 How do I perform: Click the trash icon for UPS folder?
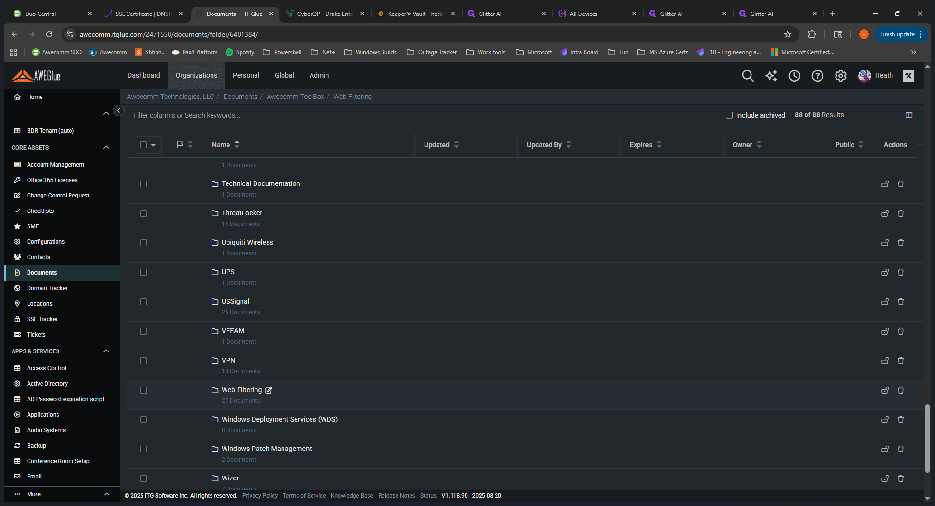point(901,272)
